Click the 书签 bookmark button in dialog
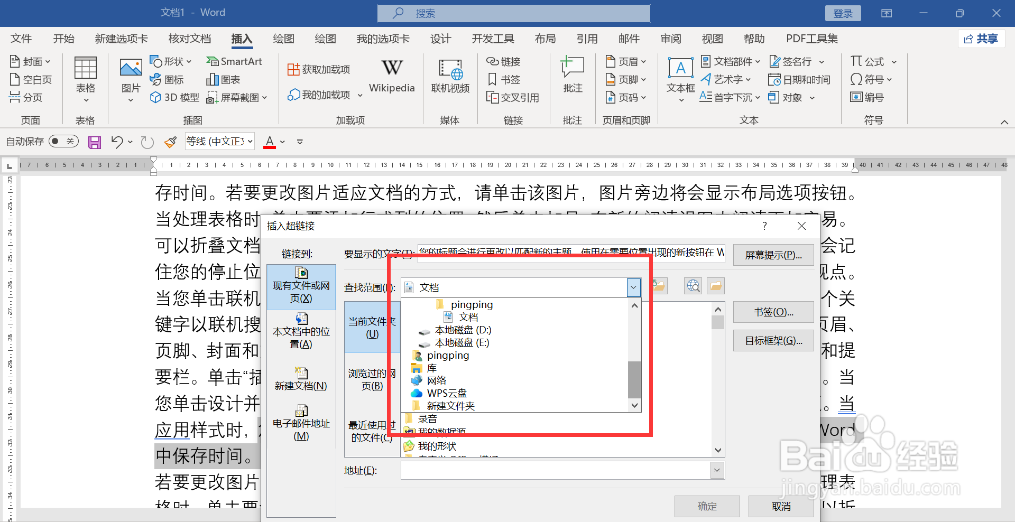Image resolution: width=1015 pixels, height=522 pixels. pos(773,312)
